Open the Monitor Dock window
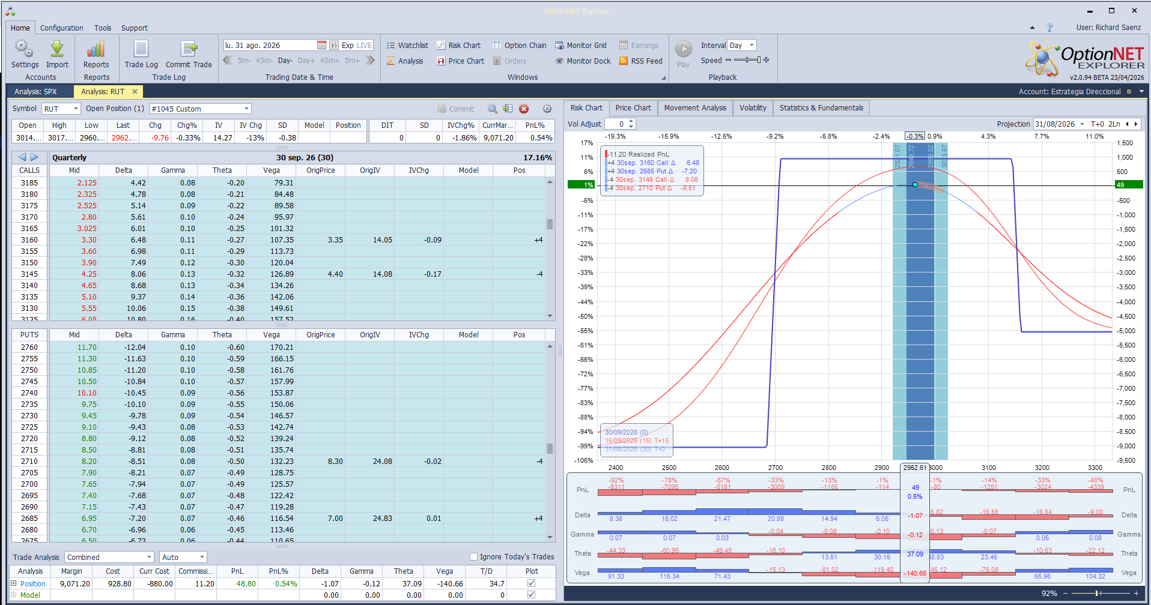The width and height of the screenshot is (1151, 605). click(583, 61)
